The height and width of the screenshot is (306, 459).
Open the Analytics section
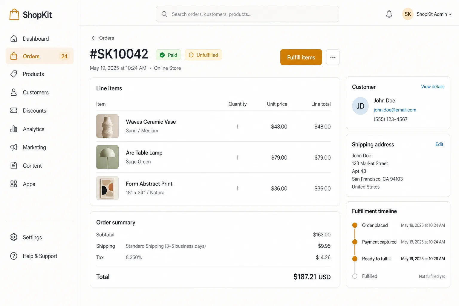click(39, 129)
